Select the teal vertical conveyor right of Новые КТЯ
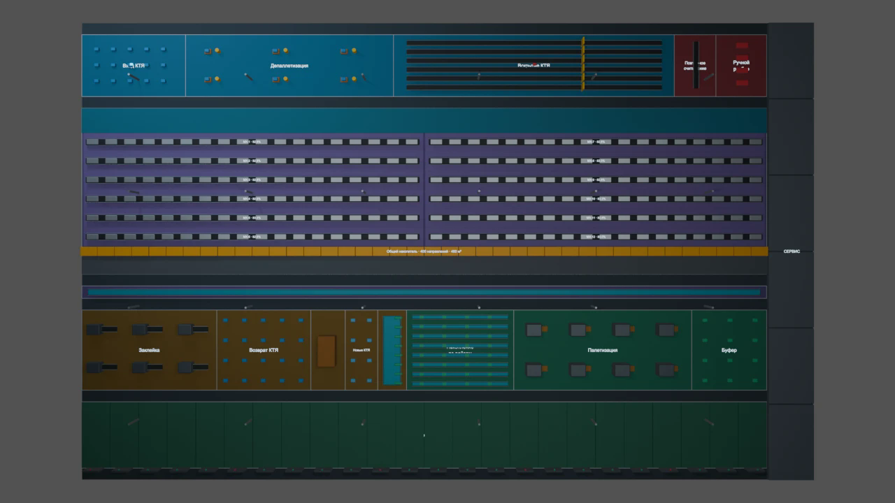 [392, 350]
